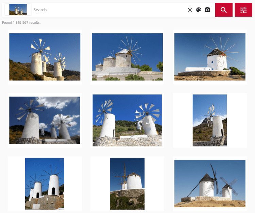The image size is (255, 213).
Task: Open bottom-middle portrait windmill on dark hill
Action: click(x=127, y=183)
